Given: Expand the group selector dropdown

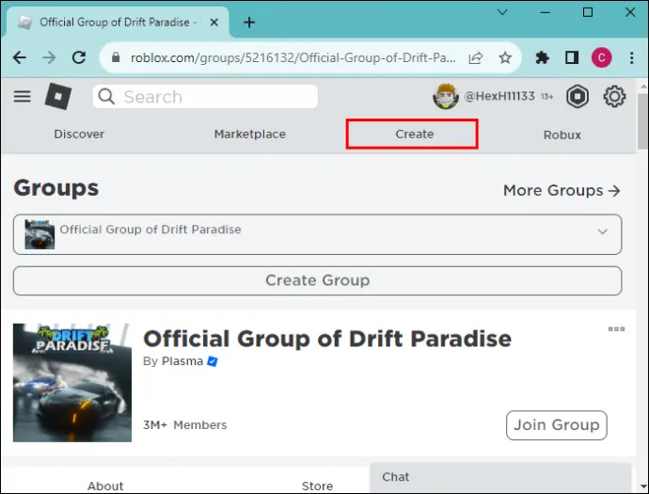Looking at the screenshot, I should click(318, 234).
